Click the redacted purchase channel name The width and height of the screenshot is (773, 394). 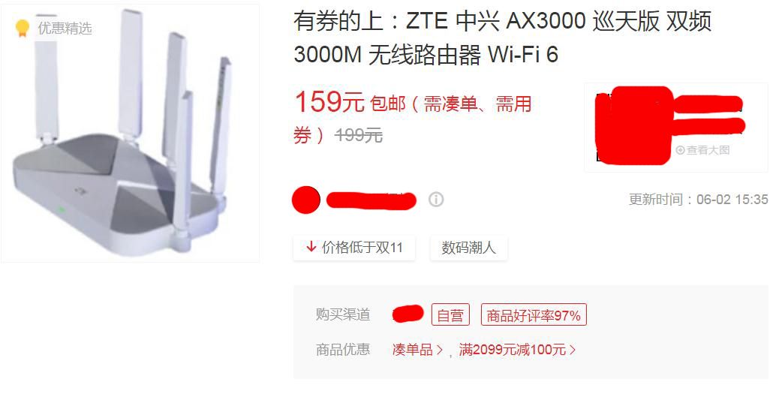[408, 314]
